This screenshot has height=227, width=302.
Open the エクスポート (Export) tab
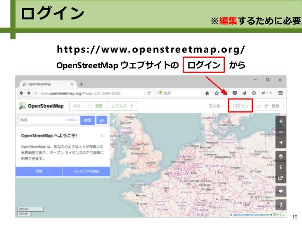[x=122, y=106]
